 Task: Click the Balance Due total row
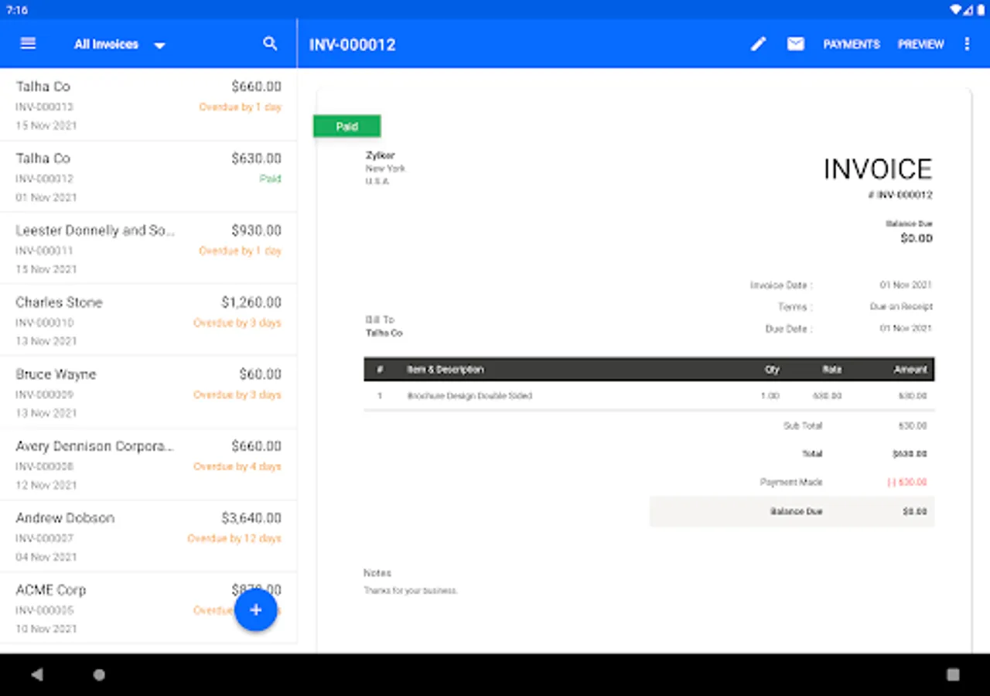pyautogui.click(x=792, y=511)
